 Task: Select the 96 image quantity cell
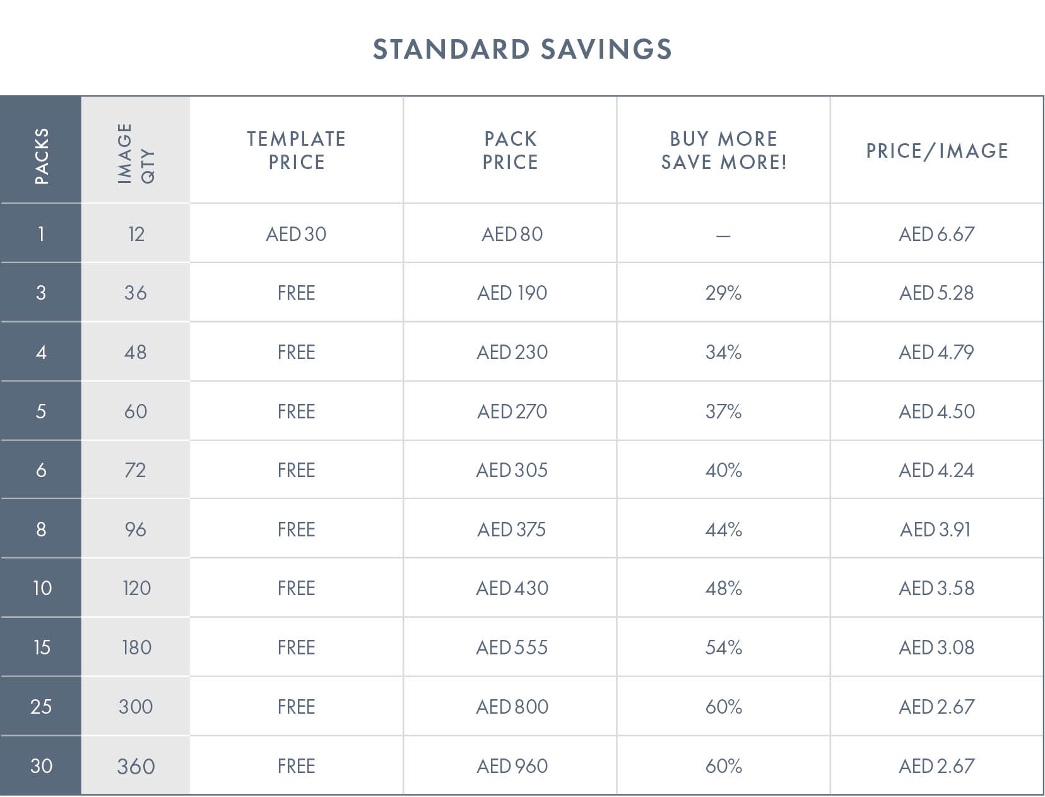point(135,529)
